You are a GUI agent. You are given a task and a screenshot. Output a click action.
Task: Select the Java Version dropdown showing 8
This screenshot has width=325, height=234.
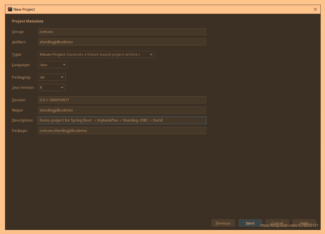[x=52, y=88]
